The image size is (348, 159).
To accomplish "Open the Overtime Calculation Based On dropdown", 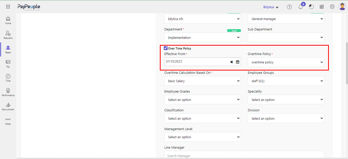I will coord(202,81).
